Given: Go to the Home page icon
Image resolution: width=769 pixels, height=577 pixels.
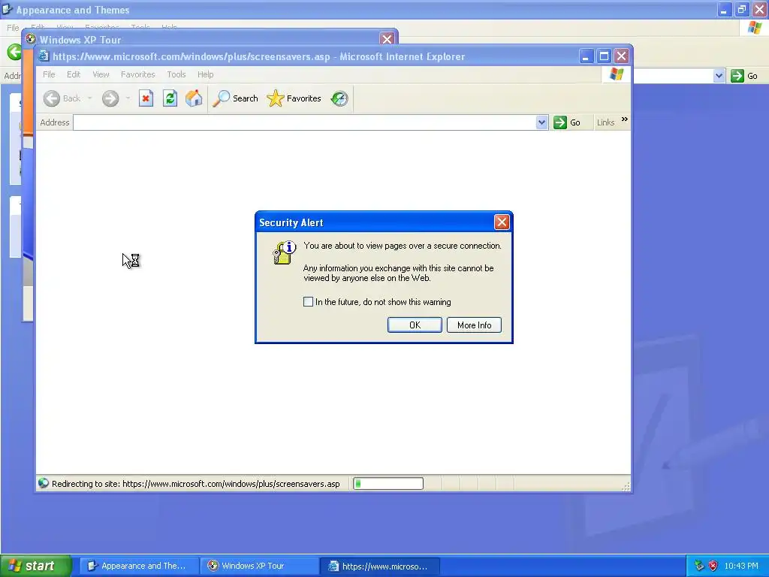Looking at the screenshot, I should (194, 98).
